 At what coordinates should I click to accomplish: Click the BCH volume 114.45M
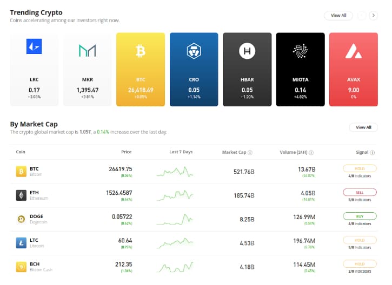[x=304, y=264]
